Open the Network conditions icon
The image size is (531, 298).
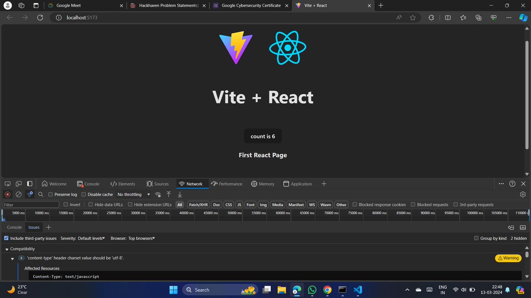[158, 194]
